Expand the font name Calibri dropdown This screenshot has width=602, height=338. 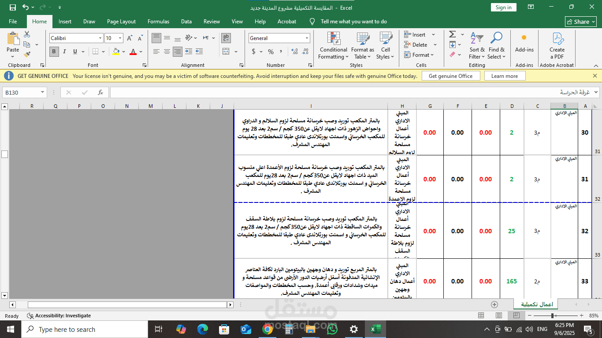tap(100, 38)
